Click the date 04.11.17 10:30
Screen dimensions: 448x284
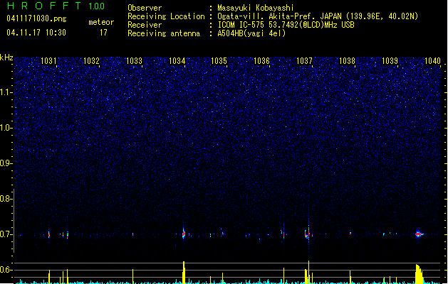[x=36, y=33]
